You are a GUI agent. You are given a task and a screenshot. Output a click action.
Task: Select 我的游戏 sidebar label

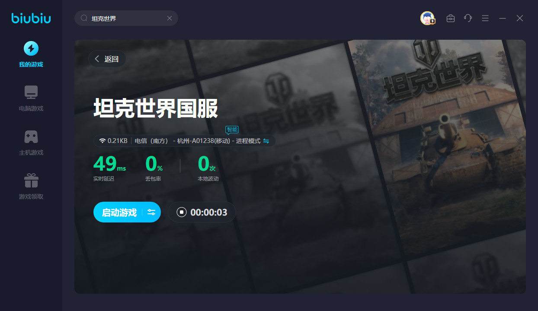[31, 65]
